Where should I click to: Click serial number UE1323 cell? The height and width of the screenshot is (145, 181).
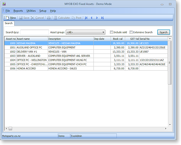click(153, 43)
